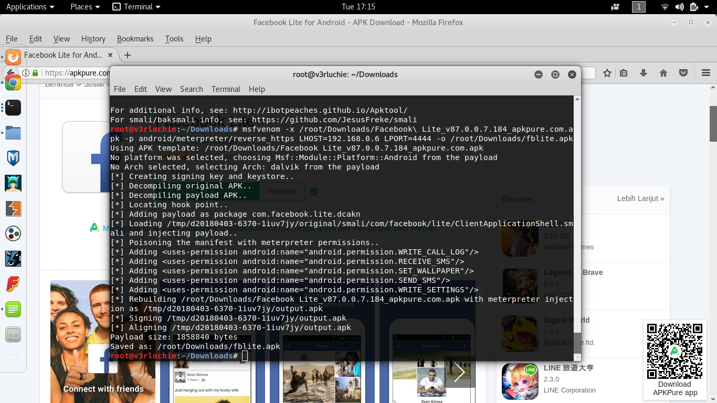Open the BeEF XSS framework dock icon
This screenshot has width=717, height=403.
13,259
